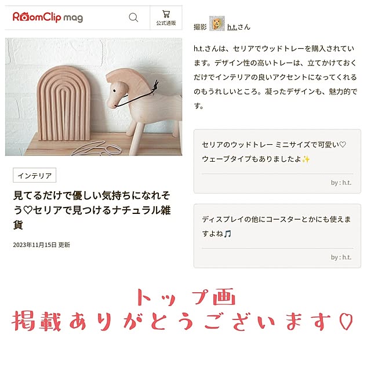Open the comment about セリアのウッドトレー
This screenshot has width=371, height=371.
[x=277, y=161]
